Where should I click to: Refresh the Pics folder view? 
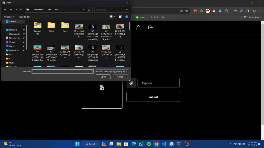point(89,10)
